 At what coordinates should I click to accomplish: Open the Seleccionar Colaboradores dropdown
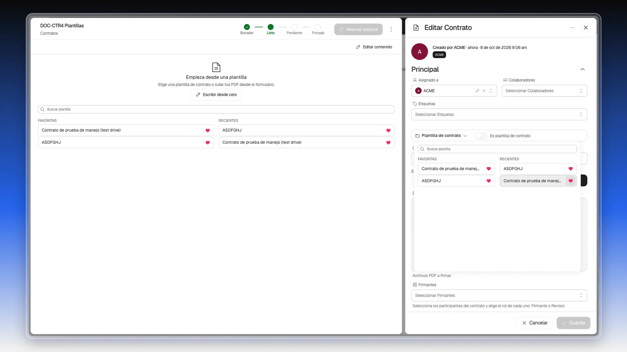(x=544, y=91)
